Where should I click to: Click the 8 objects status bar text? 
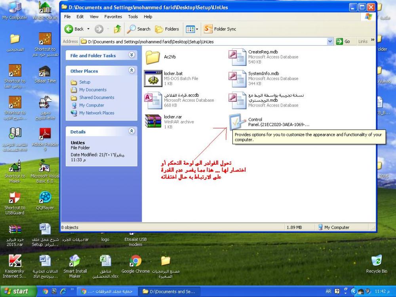point(70,227)
